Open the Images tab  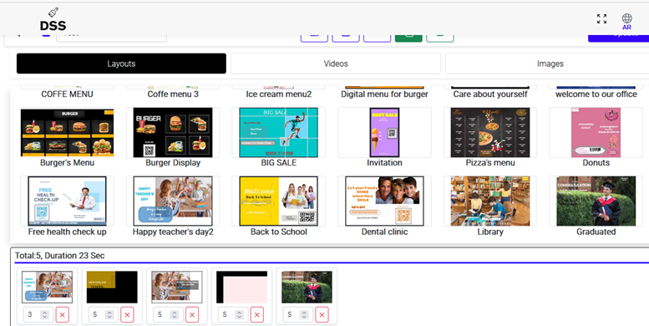550,64
